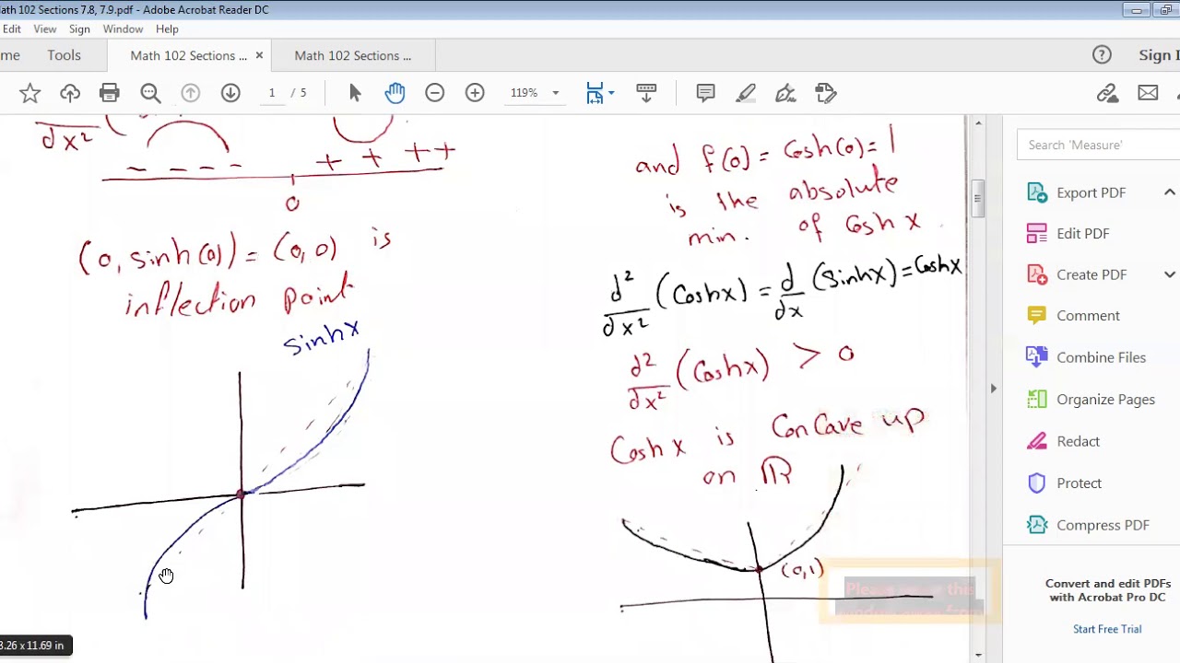This screenshot has width=1180, height=663.
Task: Open the sign document tool
Action: pos(785,93)
